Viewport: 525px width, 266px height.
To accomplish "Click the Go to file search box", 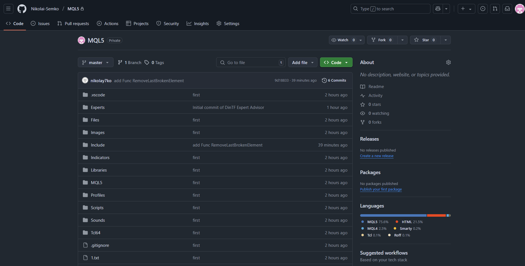I will [251, 62].
